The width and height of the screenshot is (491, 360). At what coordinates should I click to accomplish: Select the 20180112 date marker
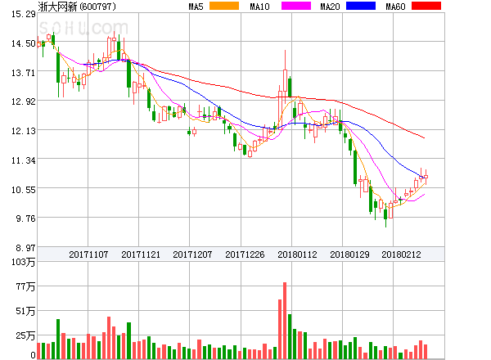click(x=297, y=254)
